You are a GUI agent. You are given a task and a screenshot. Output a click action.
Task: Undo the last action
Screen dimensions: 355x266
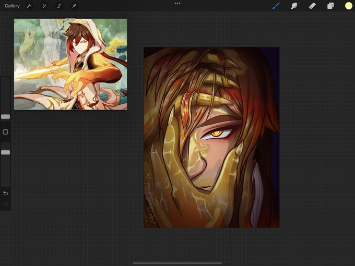click(x=5, y=194)
